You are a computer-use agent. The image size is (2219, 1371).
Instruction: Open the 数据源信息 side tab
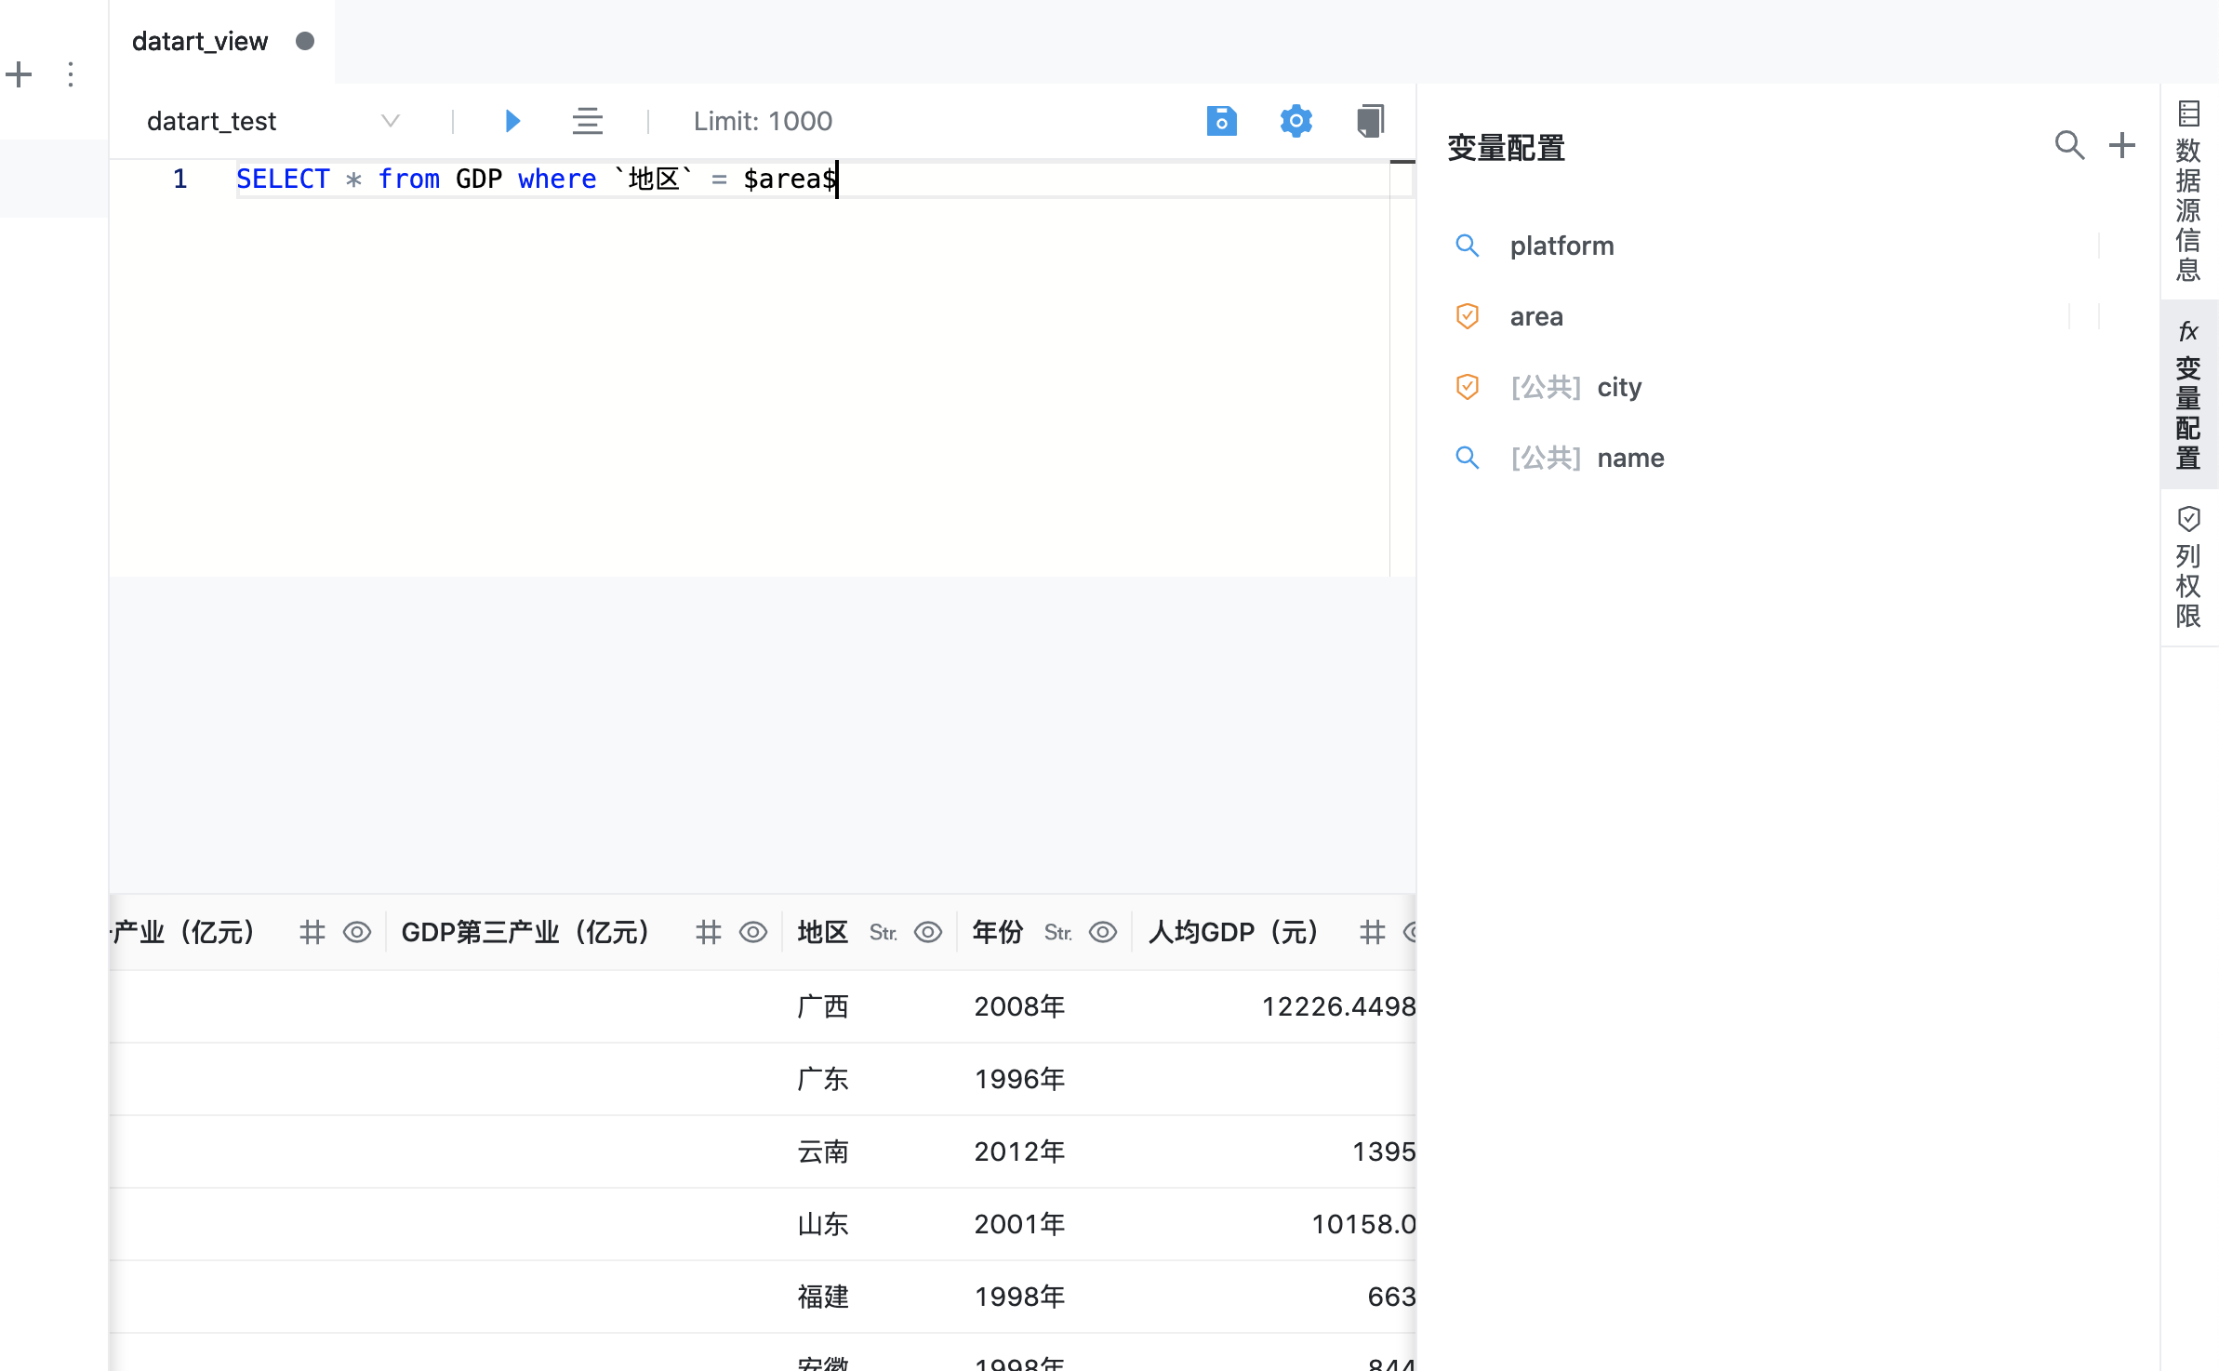(x=2189, y=192)
